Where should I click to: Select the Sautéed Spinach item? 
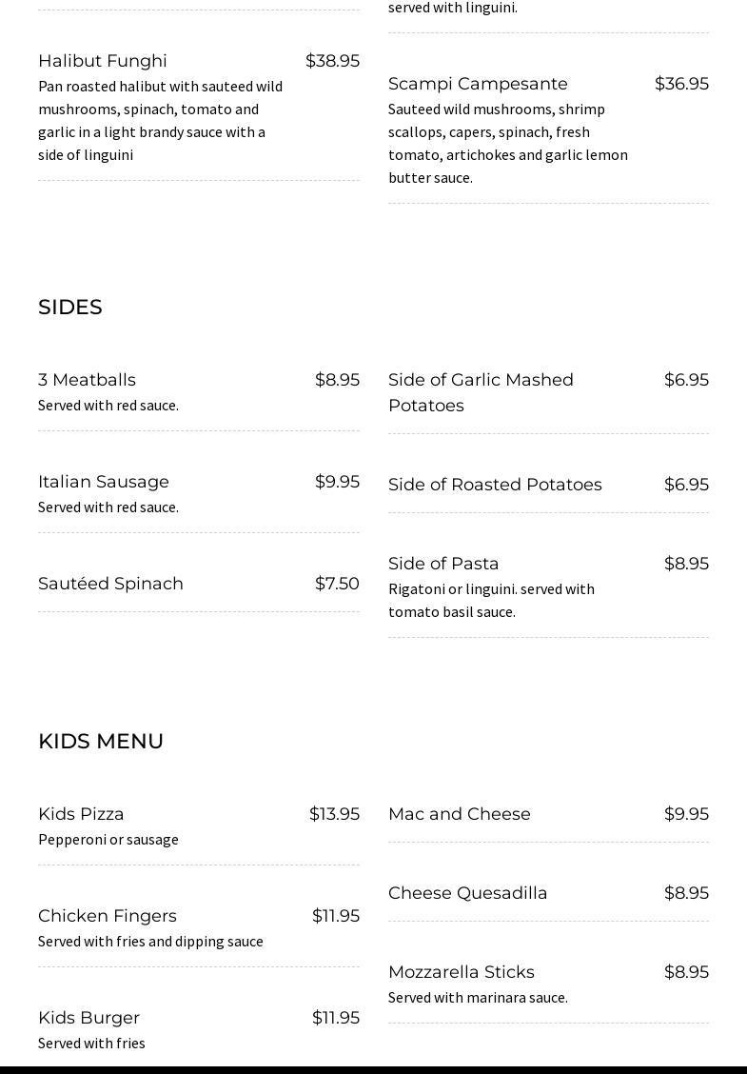pyautogui.click(x=111, y=584)
